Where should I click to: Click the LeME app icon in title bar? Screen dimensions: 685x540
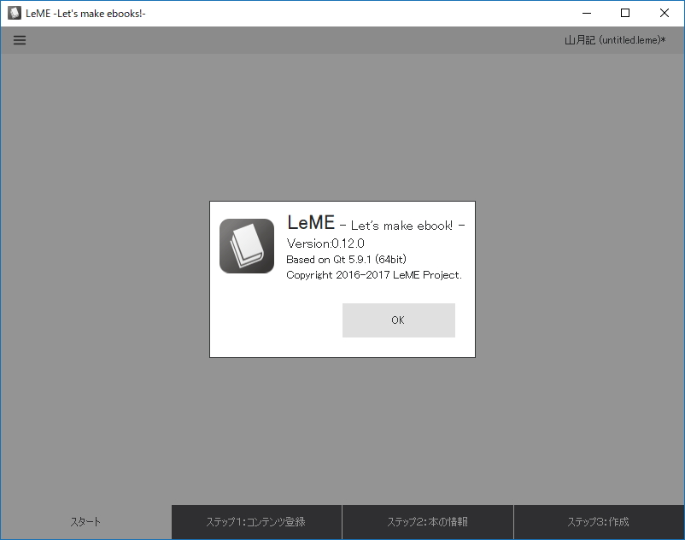coord(15,13)
